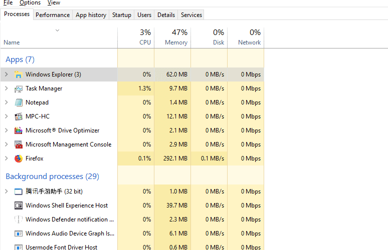Click Windows Explorer's 62.0 MB memory value

[176, 74]
